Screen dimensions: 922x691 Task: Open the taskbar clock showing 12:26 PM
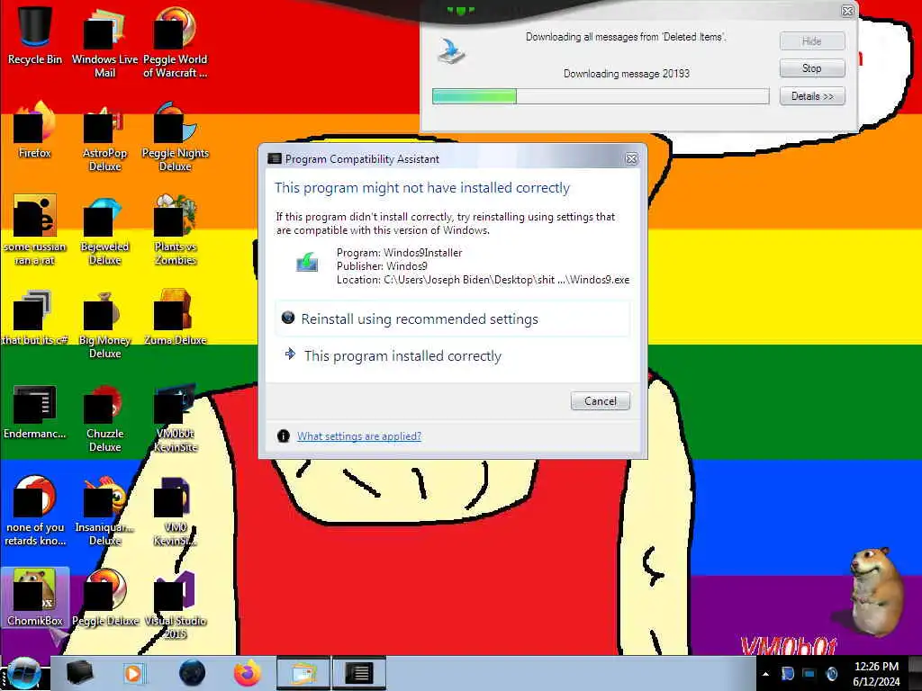point(876,673)
